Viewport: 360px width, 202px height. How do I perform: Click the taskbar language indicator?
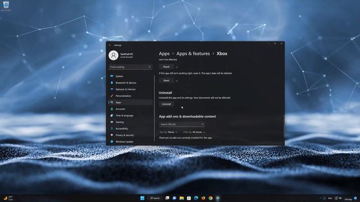pos(330,198)
